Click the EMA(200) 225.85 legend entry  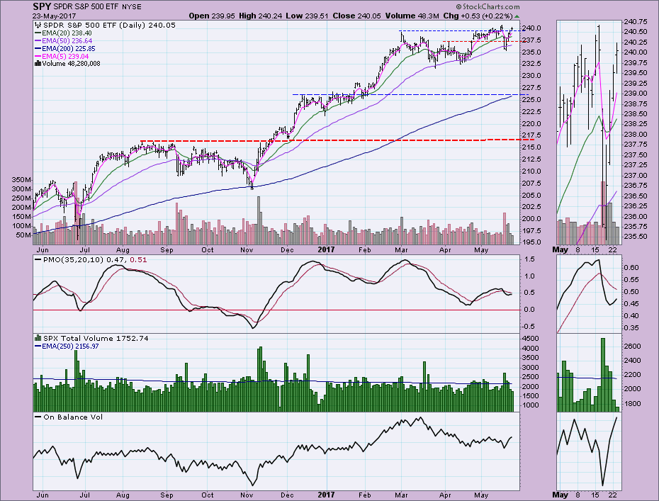tap(64, 49)
